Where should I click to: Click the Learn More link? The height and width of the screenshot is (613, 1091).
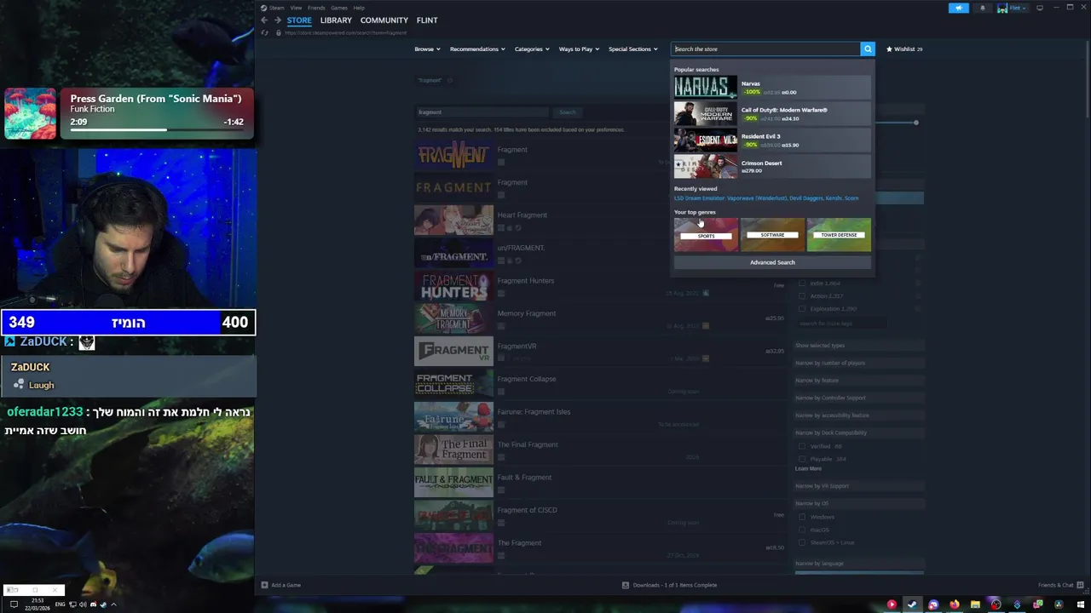[808, 469]
